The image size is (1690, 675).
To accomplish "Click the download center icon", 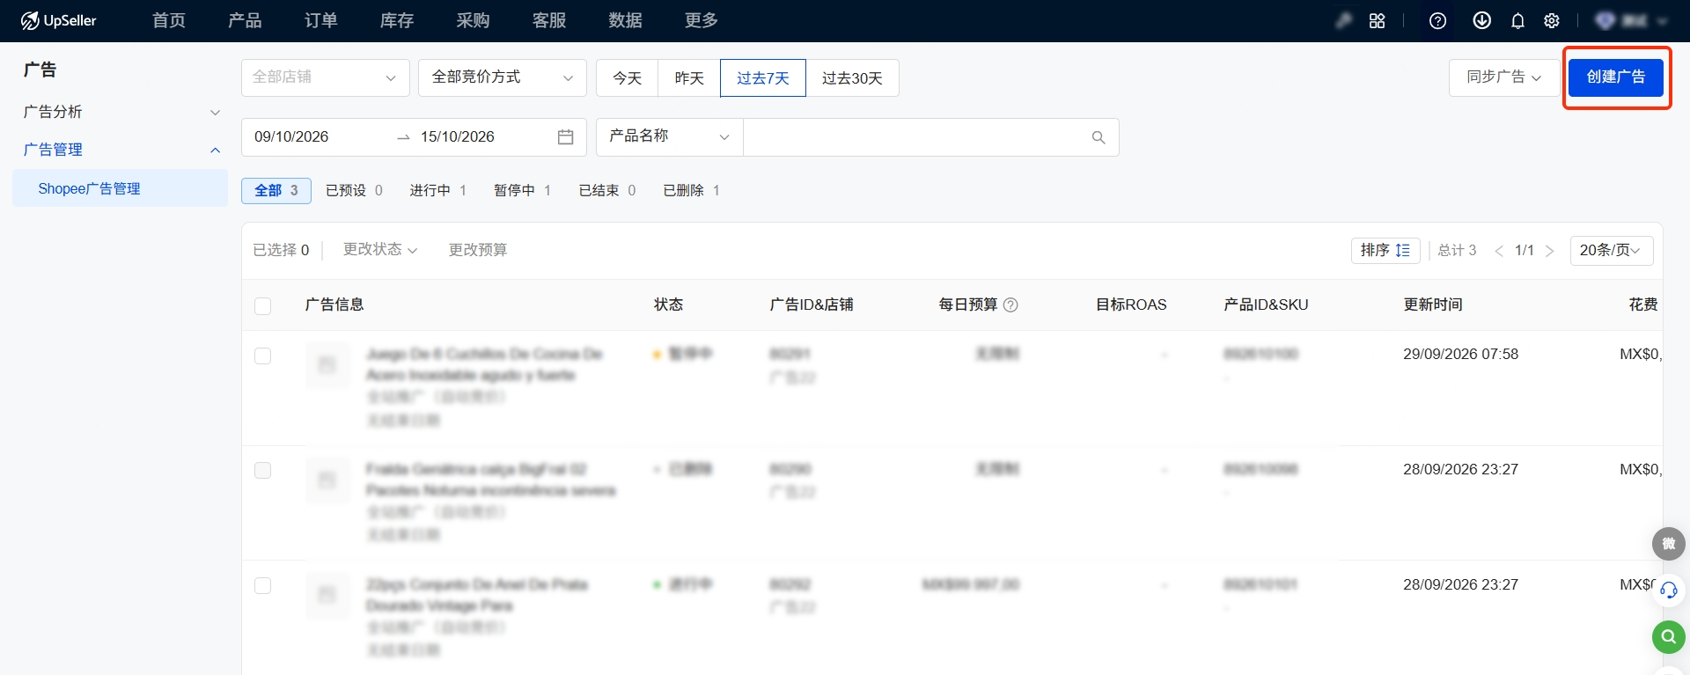I will tap(1482, 20).
